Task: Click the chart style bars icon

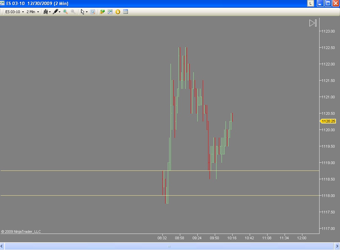Action: point(46,12)
